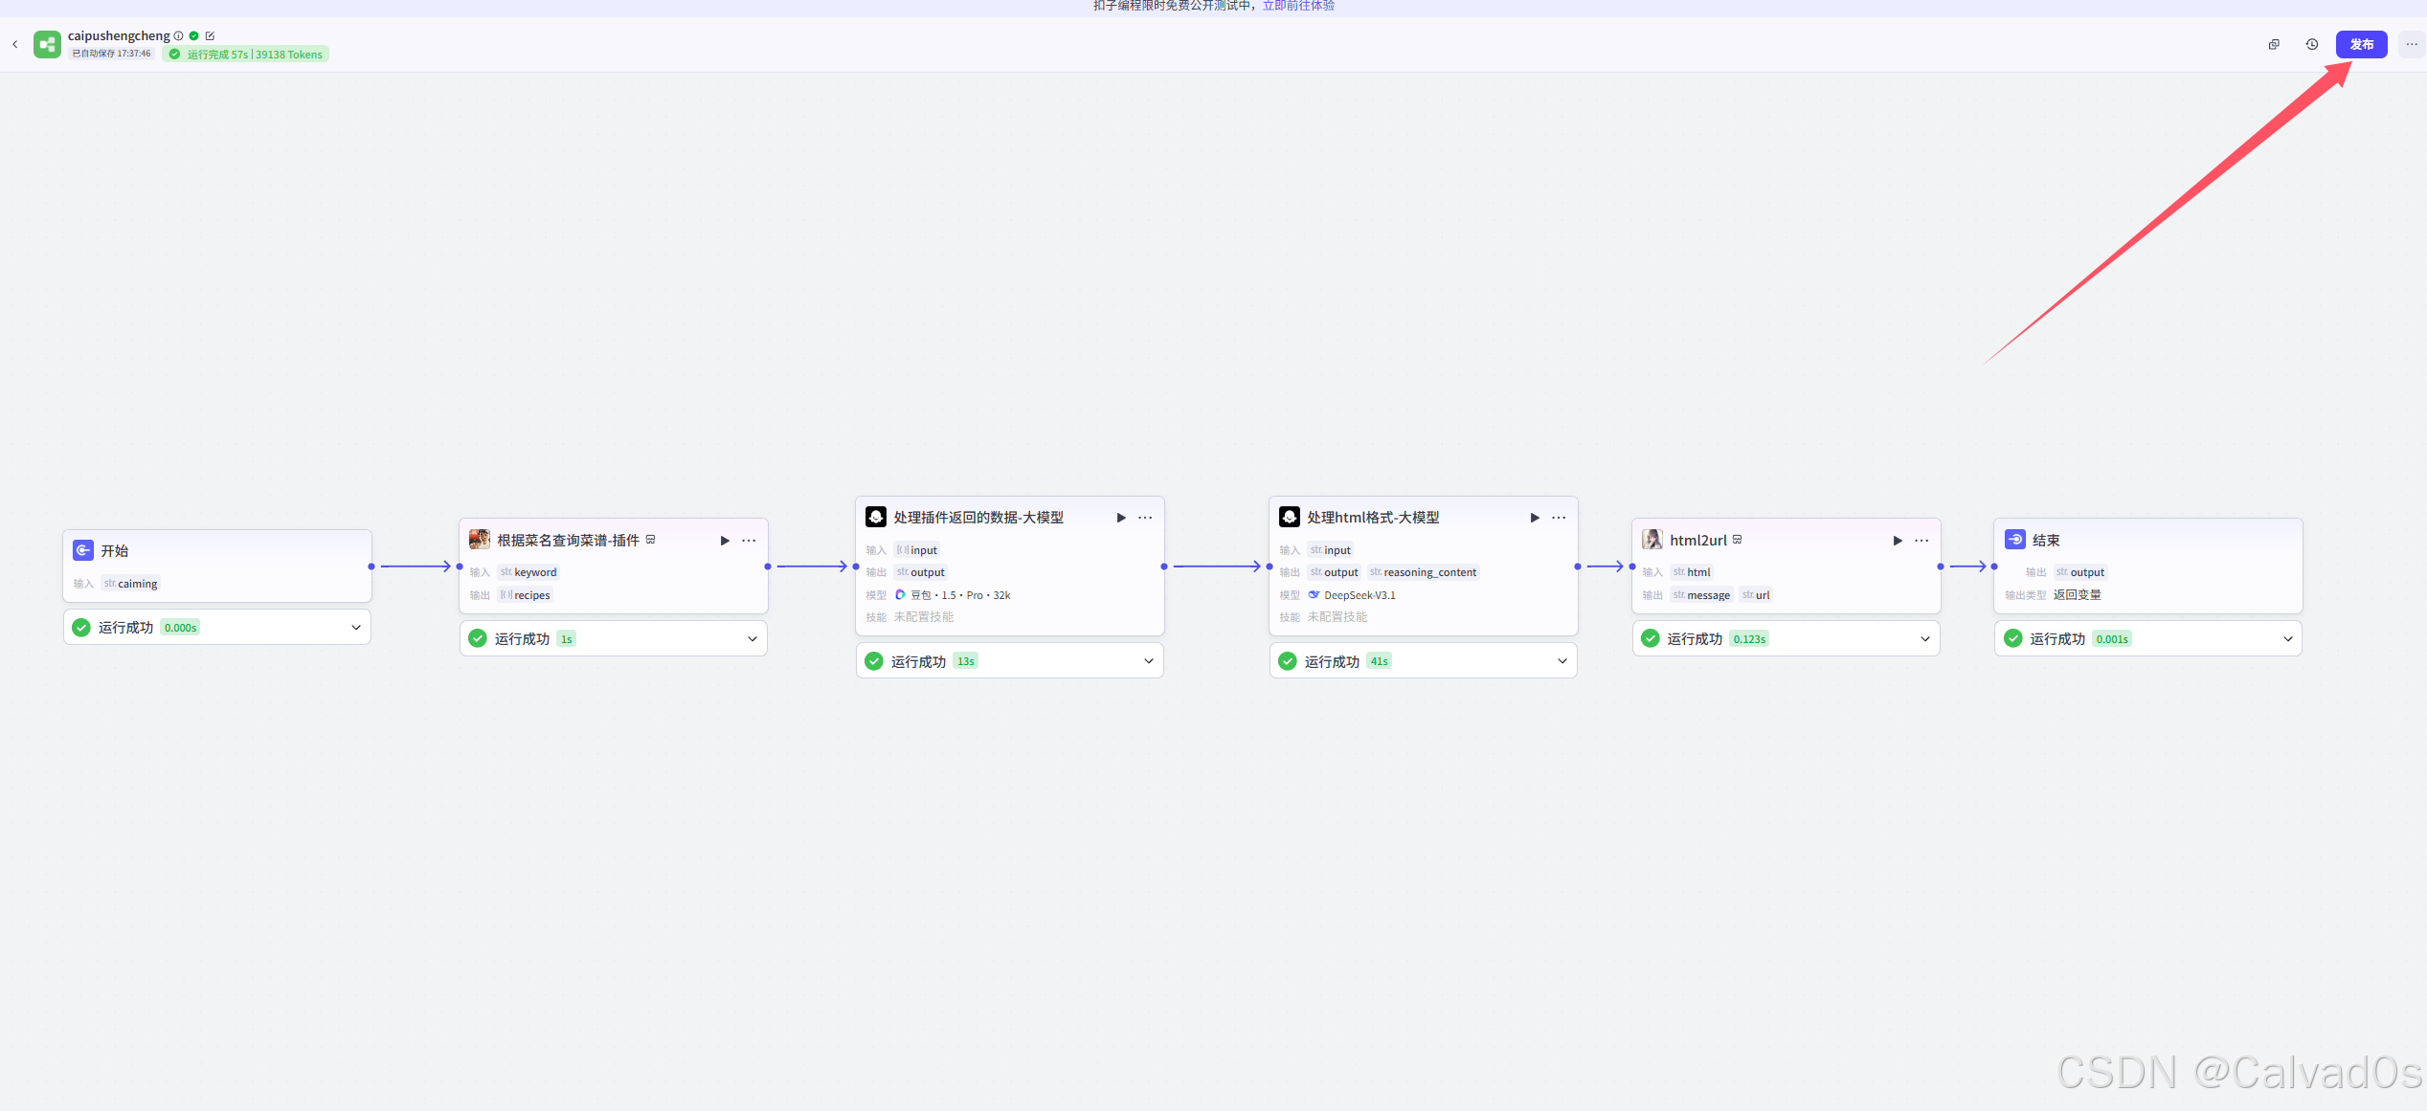Screen dimensions: 2427x1111
Task: Expand the 41s run result dropdown
Action: point(1562,661)
